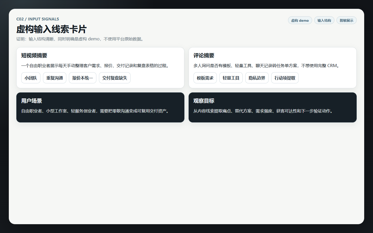Image resolution: width=373 pixels, height=233 pixels.
Task: Click the 观察目标 card title
Action: click(x=204, y=101)
